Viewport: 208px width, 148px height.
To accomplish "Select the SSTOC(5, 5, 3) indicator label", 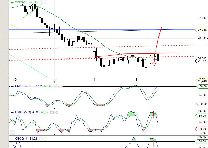I will 25,86.
